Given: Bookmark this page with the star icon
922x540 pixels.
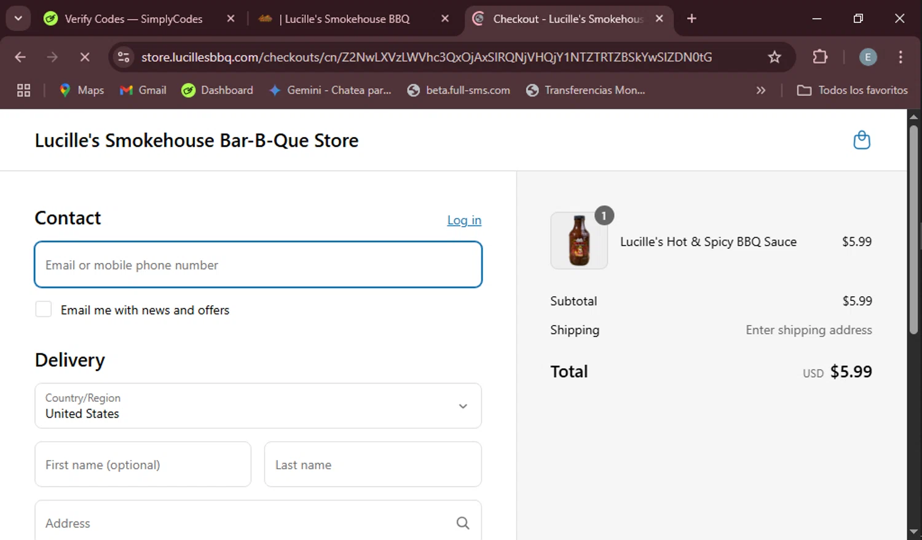Looking at the screenshot, I should point(774,57).
